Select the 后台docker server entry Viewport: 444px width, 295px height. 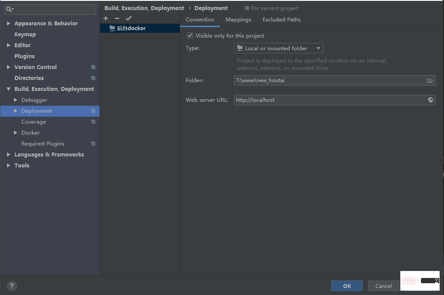point(131,28)
